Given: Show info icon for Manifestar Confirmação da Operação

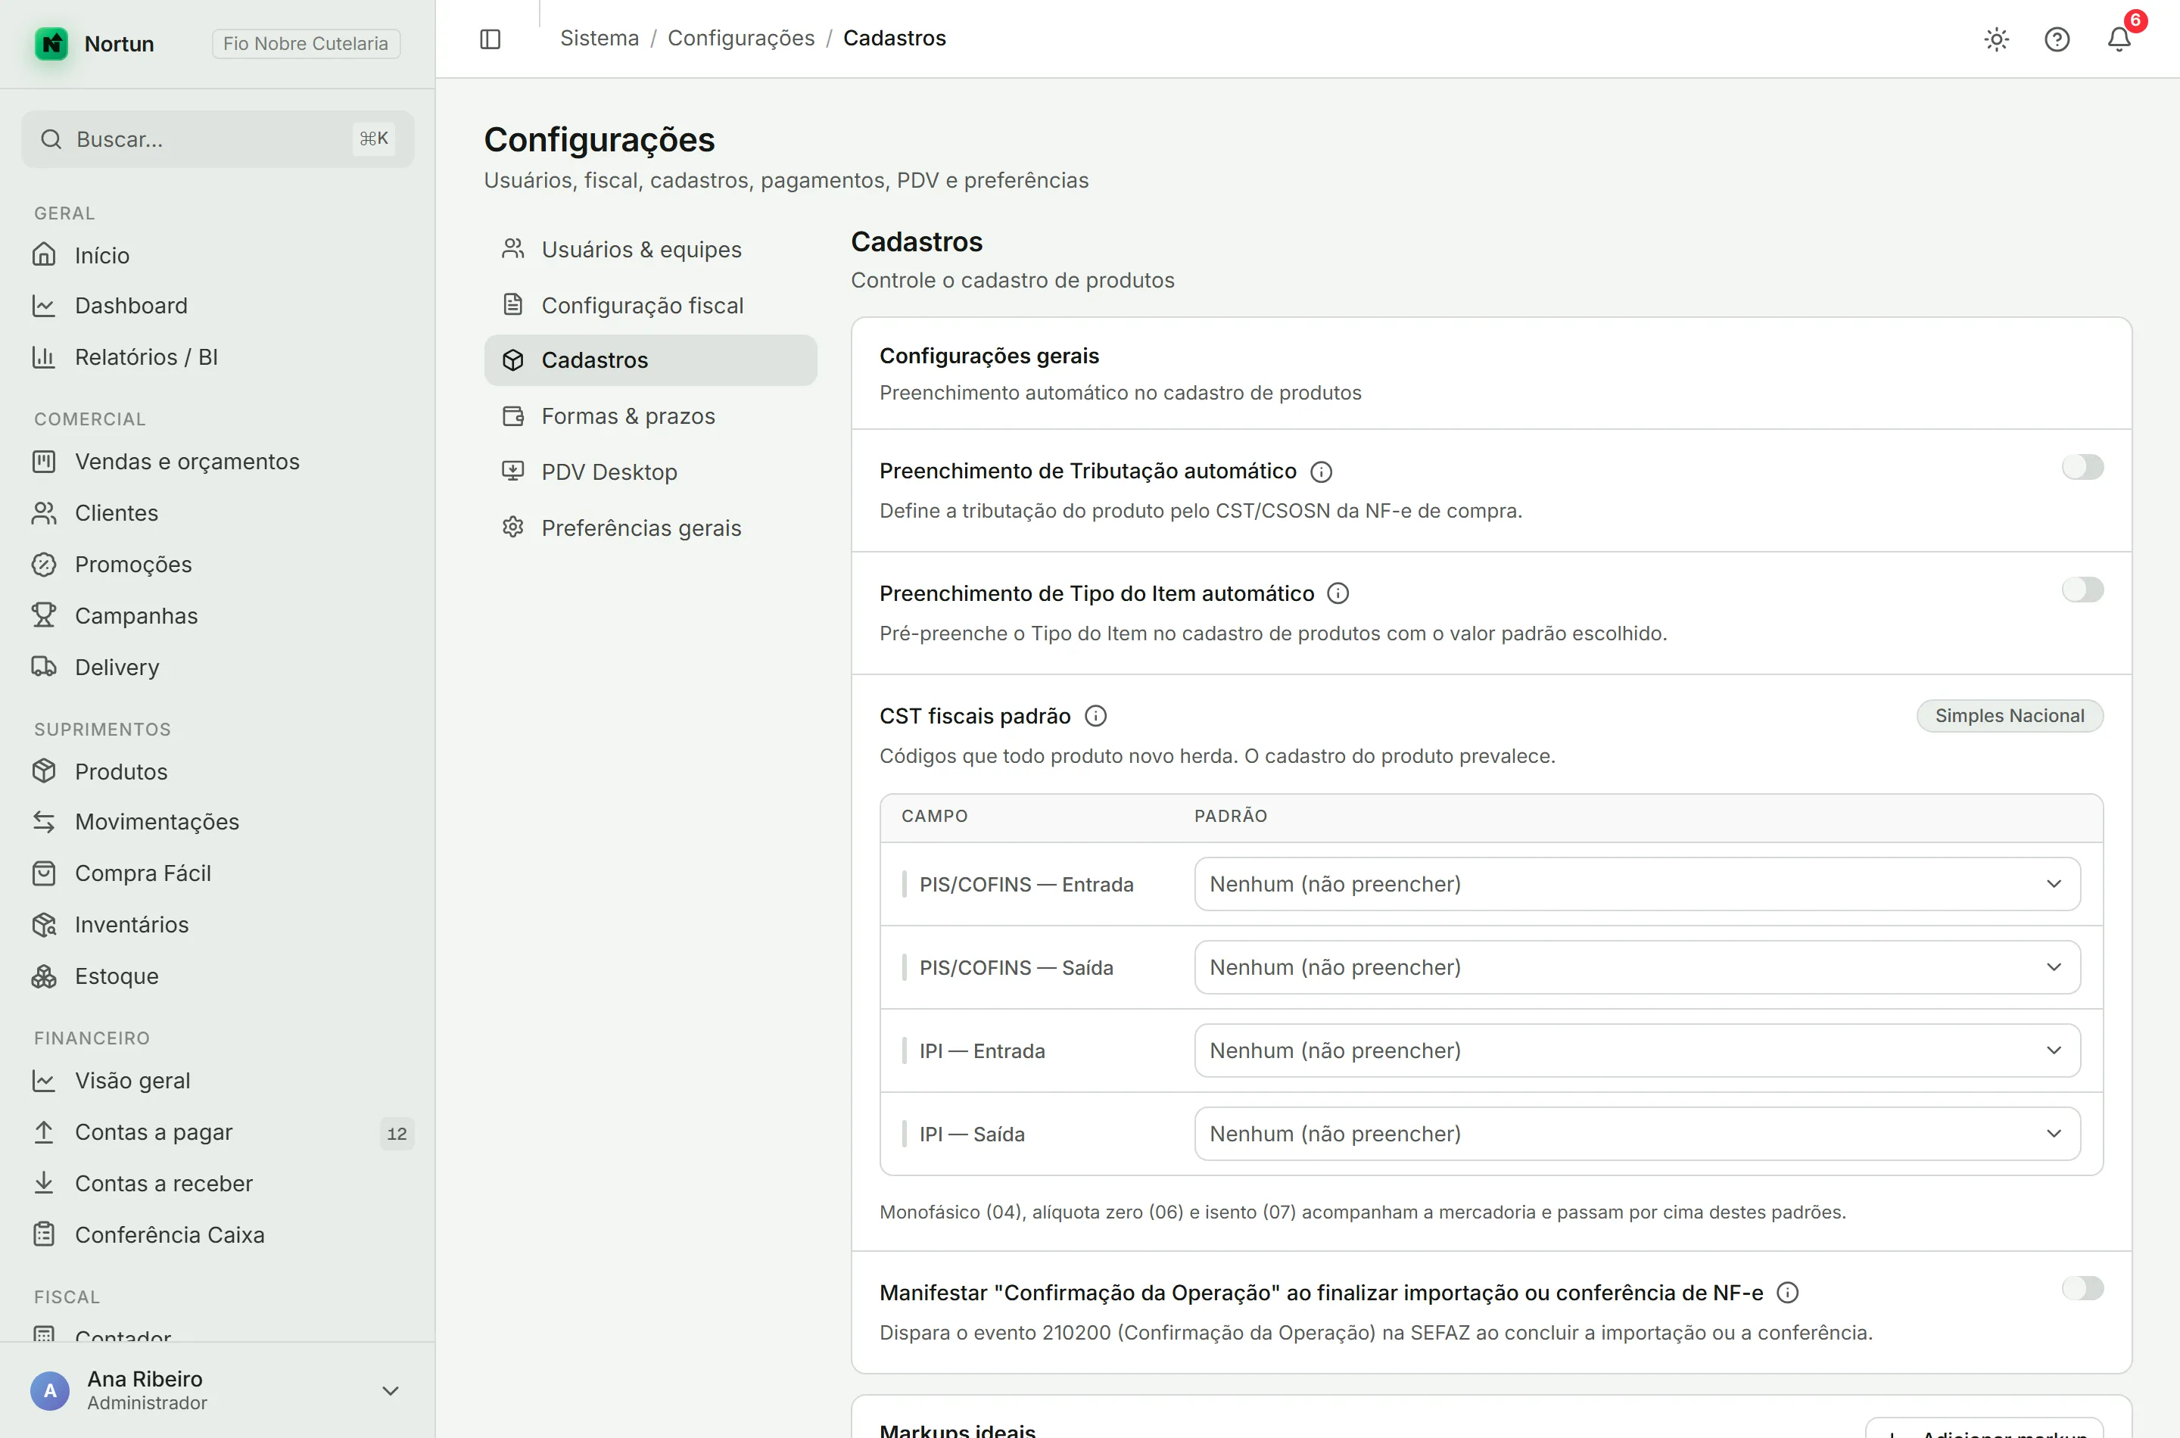Looking at the screenshot, I should tap(1787, 1293).
